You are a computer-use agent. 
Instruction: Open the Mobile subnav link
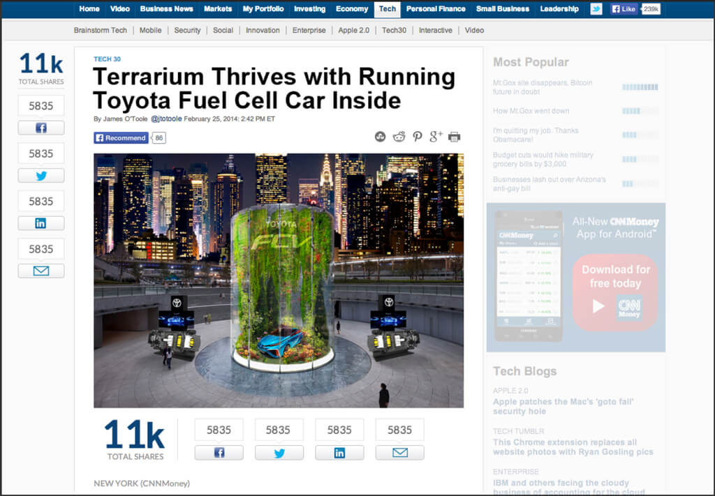click(x=151, y=30)
